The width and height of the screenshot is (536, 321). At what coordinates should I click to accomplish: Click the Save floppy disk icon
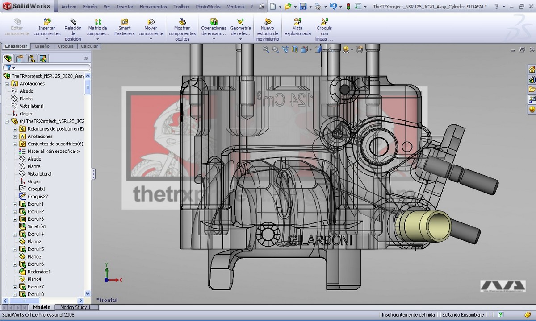[x=303, y=7]
